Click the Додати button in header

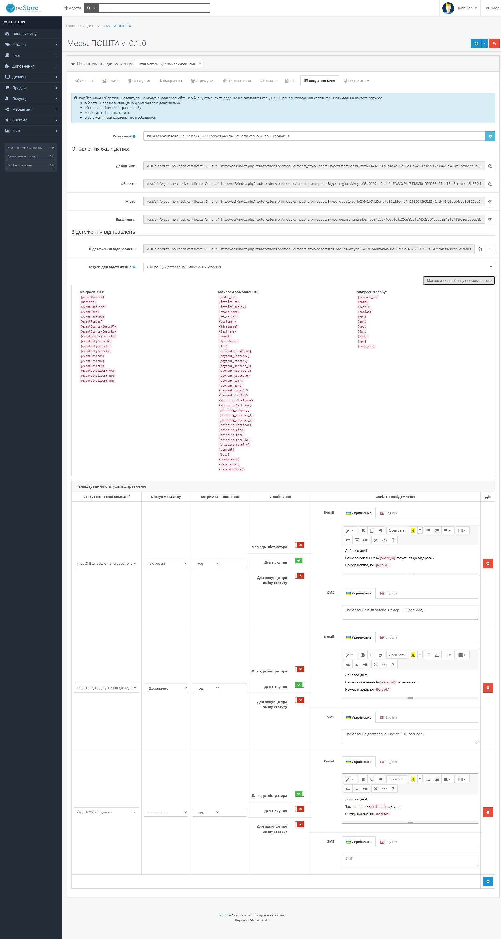click(x=73, y=8)
